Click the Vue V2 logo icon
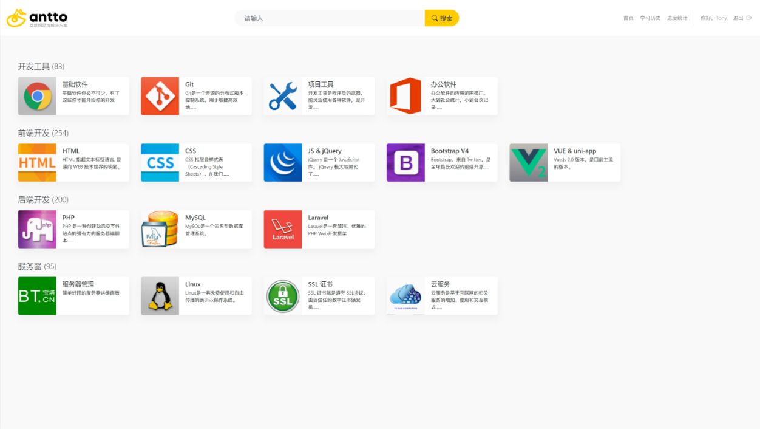Viewport: 760px width, 429px height. 528,163
